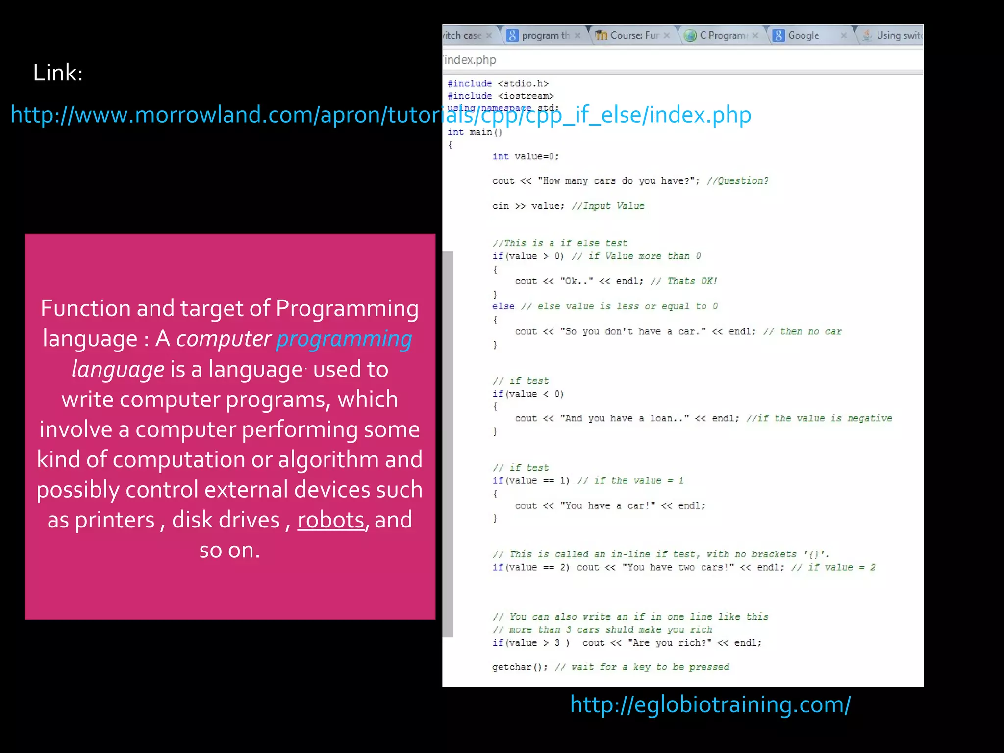Click the "You have a car!" code line
The height and width of the screenshot is (753, 1004).
click(610, 506)
